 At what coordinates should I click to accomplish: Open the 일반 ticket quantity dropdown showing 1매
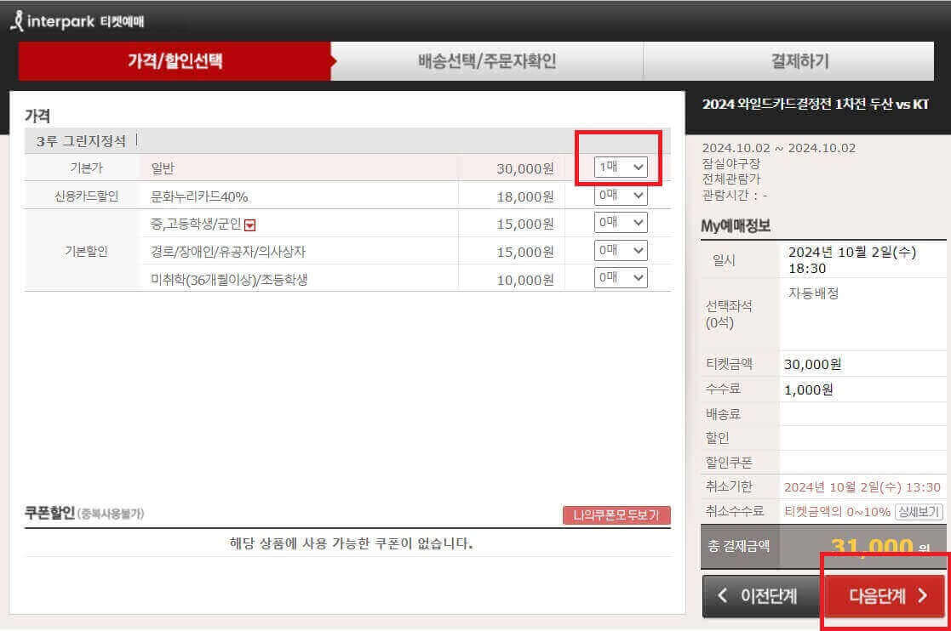[x=619, y=168]
